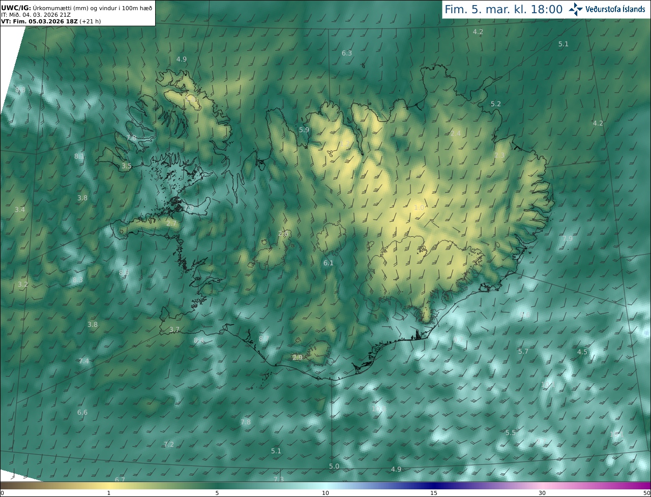Click the '3.7' value near Reykjanes
The width and height of the screenshot is (651, 497).
pyautogui.click(x=174, y=329)
